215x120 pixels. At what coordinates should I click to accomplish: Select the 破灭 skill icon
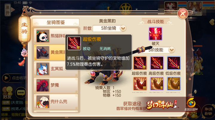(155, 34)
